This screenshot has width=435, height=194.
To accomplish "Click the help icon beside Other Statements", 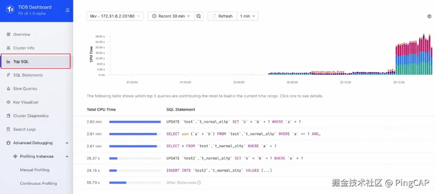I will point(199,183).
